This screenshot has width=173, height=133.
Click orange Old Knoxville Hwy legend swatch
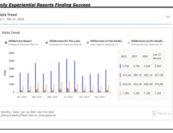(129, 43)
